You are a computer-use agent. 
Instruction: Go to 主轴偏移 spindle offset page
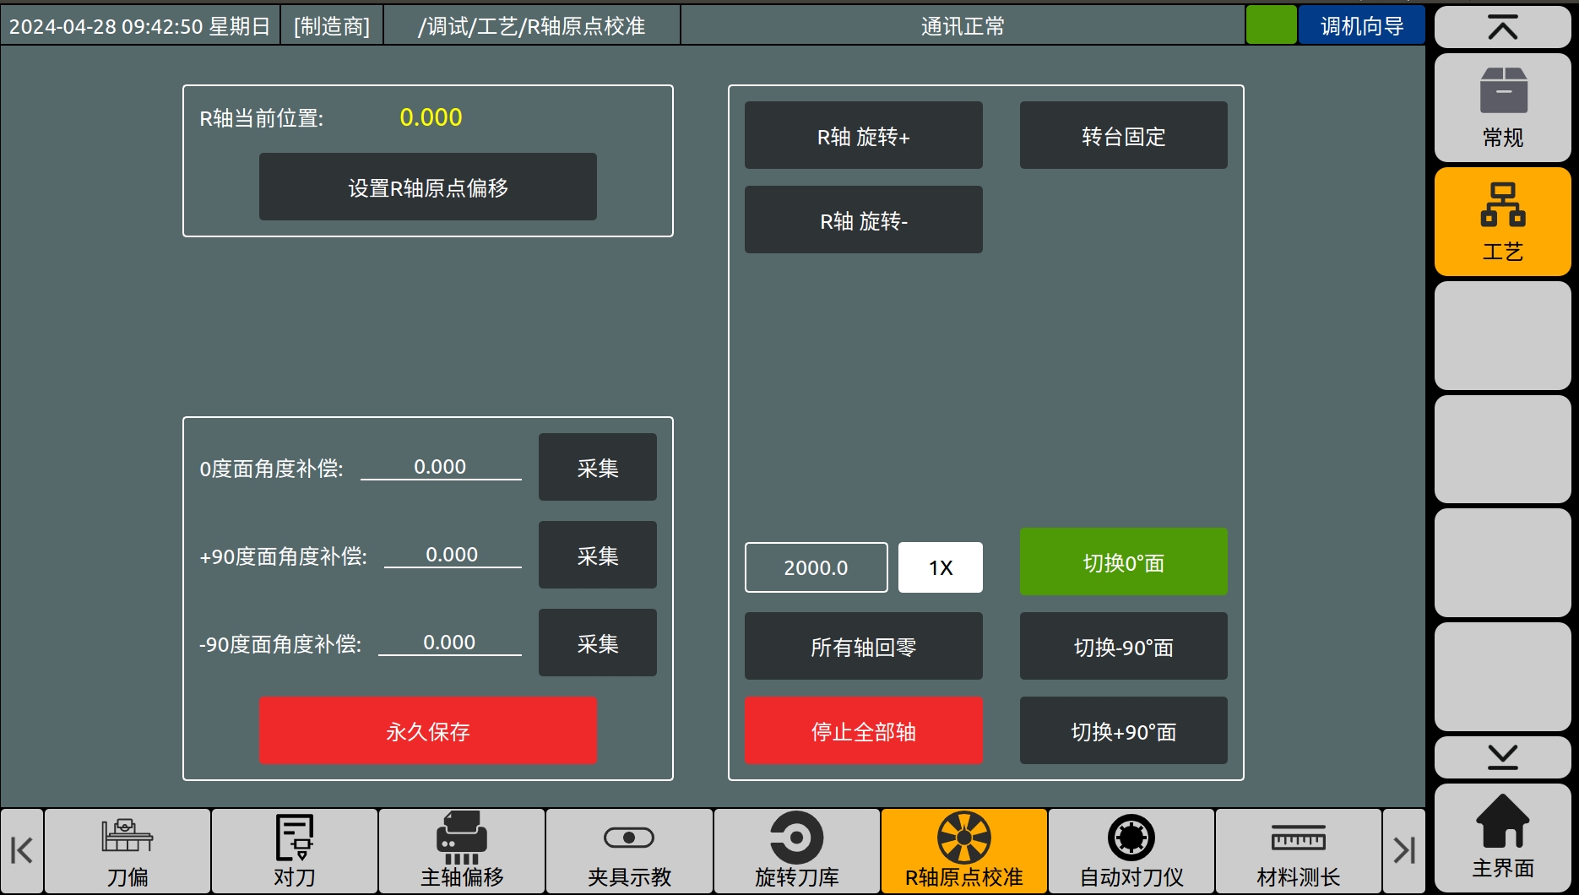point(462,851)
